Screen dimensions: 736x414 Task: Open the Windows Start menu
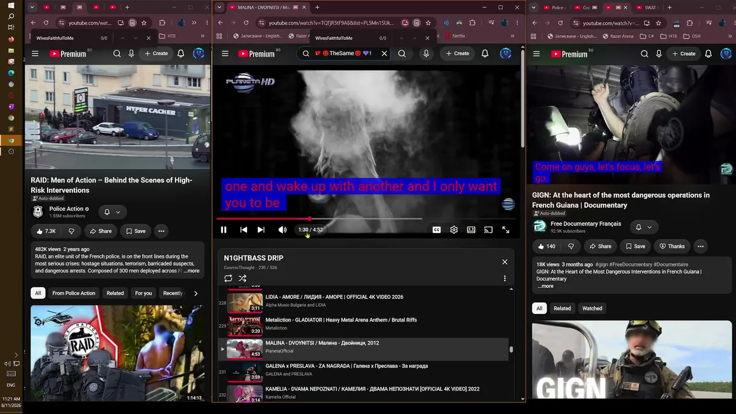click(11, 6)
